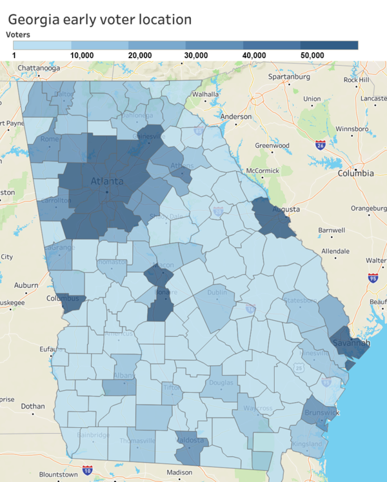Click the legend segment between 20,000 and 30,000
This screenshot has height=482, width=387.
157,45
